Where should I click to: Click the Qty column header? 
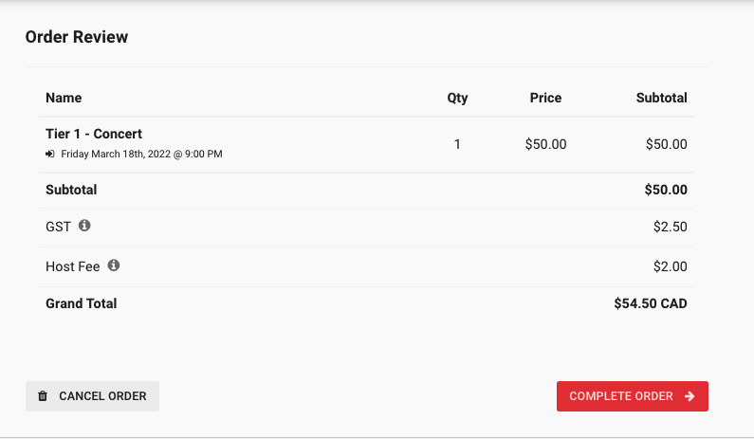click(x=457, y=98)
